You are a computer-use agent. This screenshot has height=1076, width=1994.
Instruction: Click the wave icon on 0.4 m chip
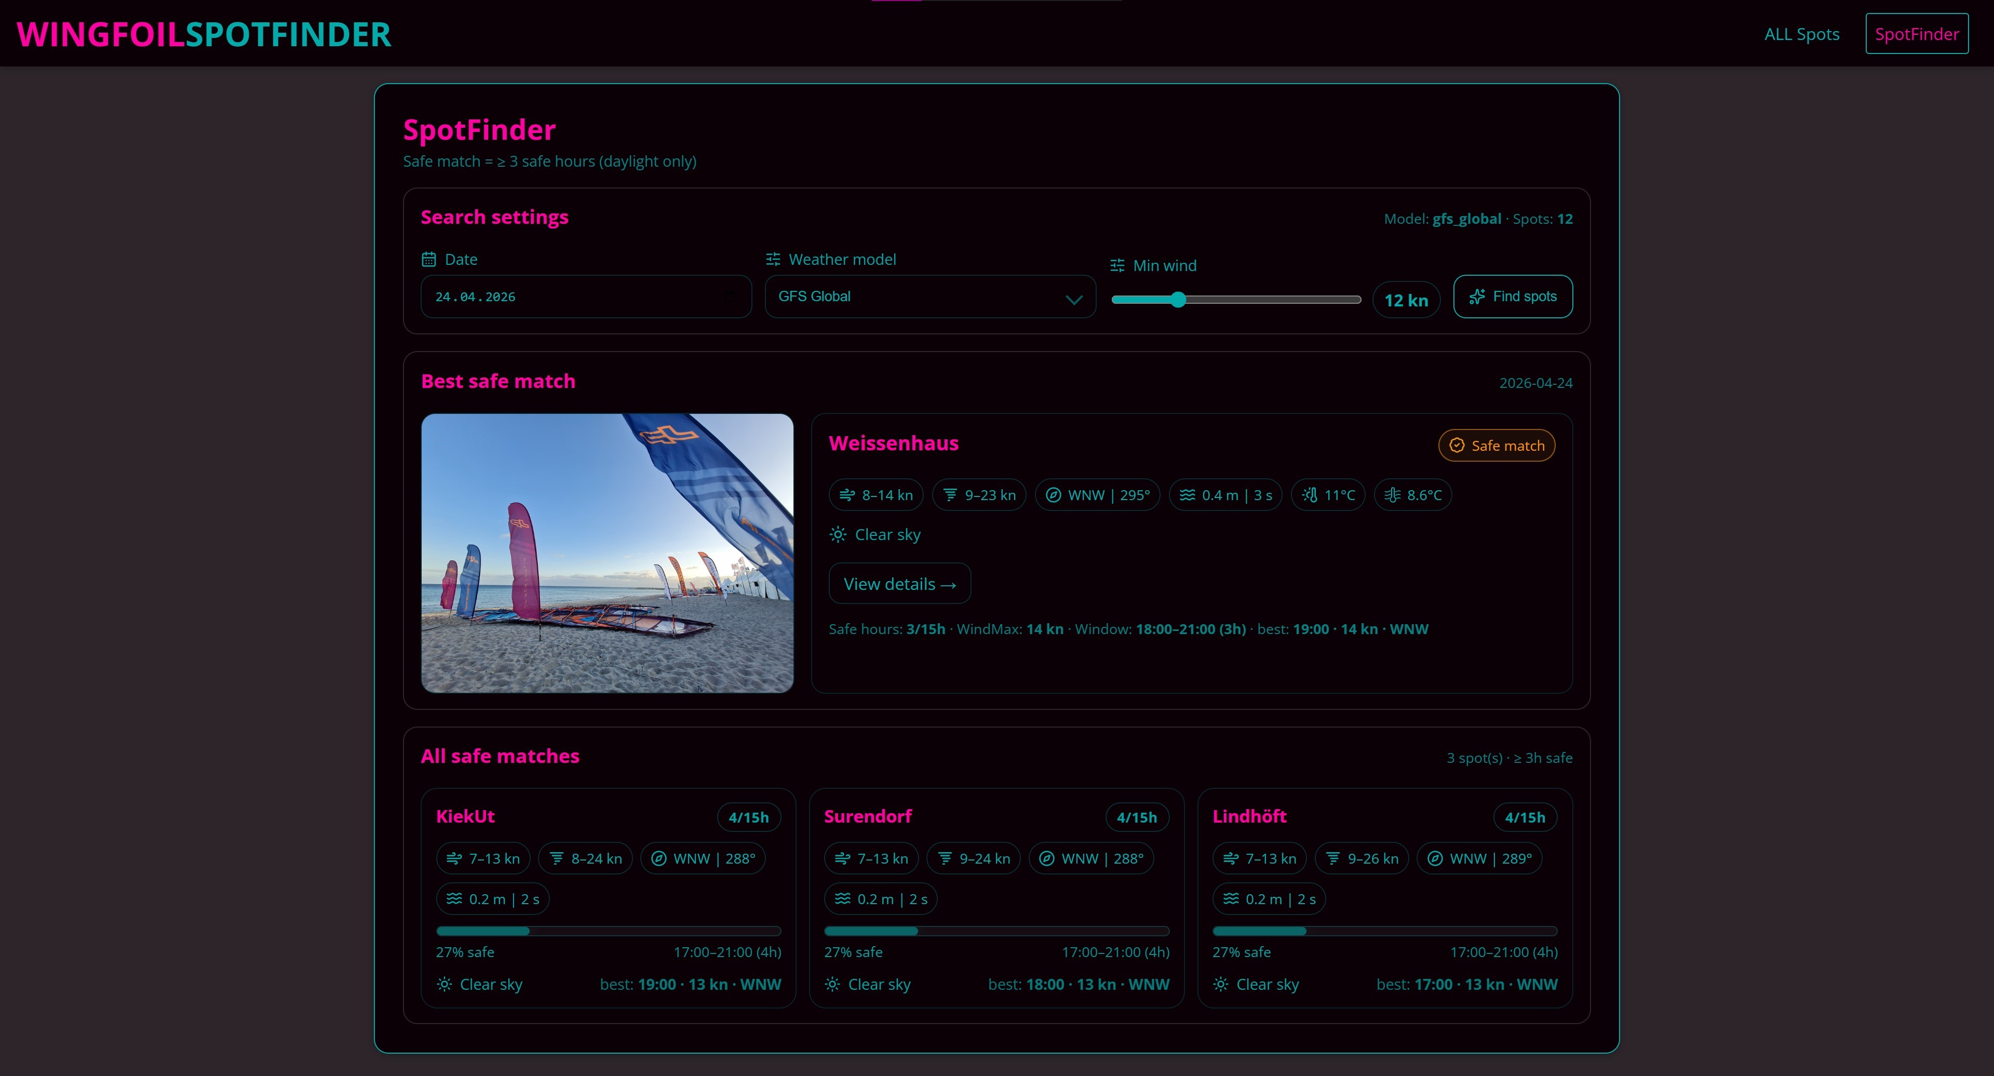(x=1187, y=495)
